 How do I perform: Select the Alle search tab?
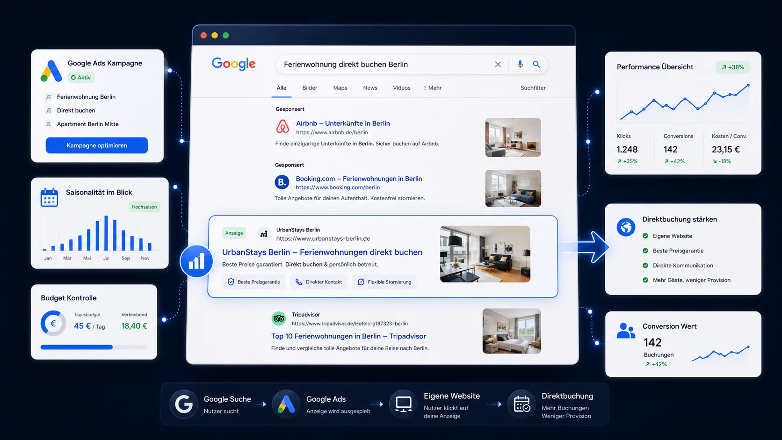tap(282, 88)
